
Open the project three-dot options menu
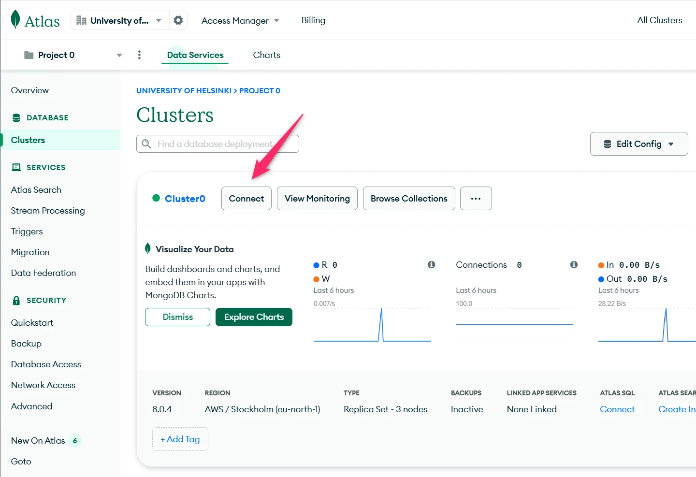coord(139,55)
